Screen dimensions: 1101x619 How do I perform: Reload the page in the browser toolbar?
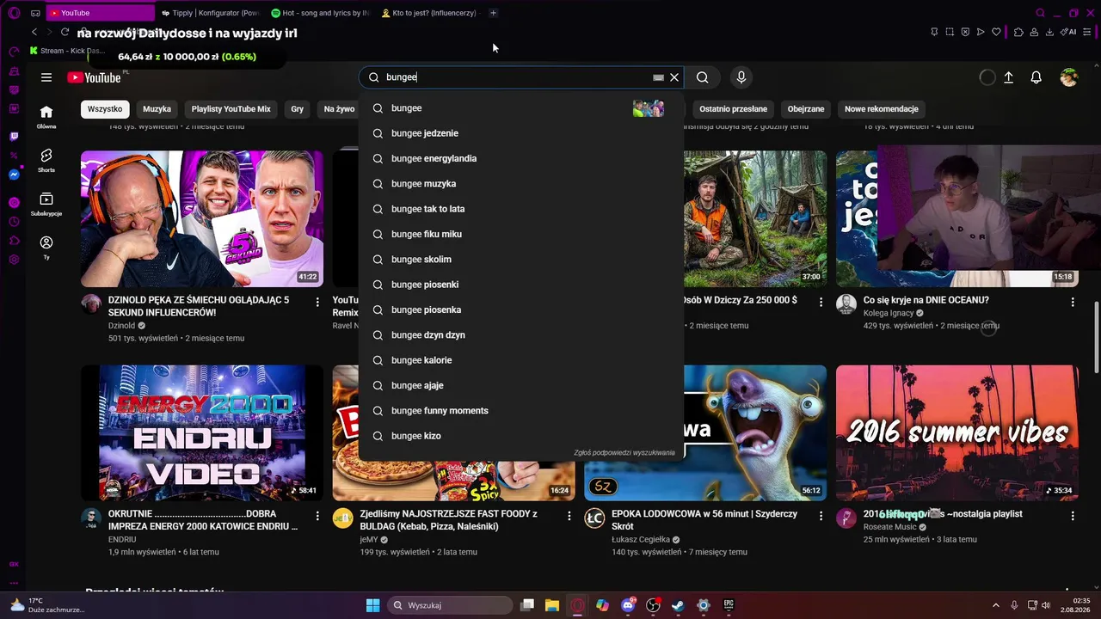point(65,32)
